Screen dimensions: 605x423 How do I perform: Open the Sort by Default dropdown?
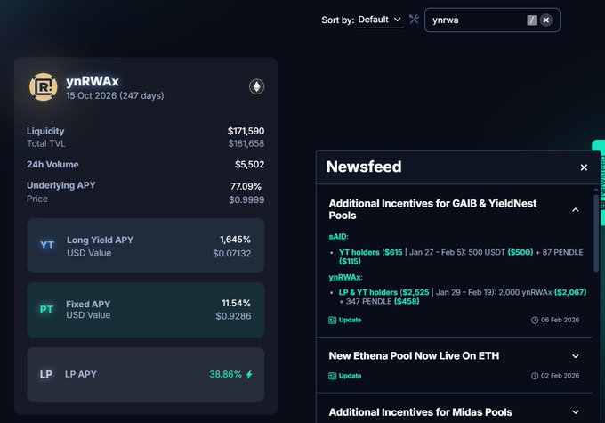[x=380, y=20]
